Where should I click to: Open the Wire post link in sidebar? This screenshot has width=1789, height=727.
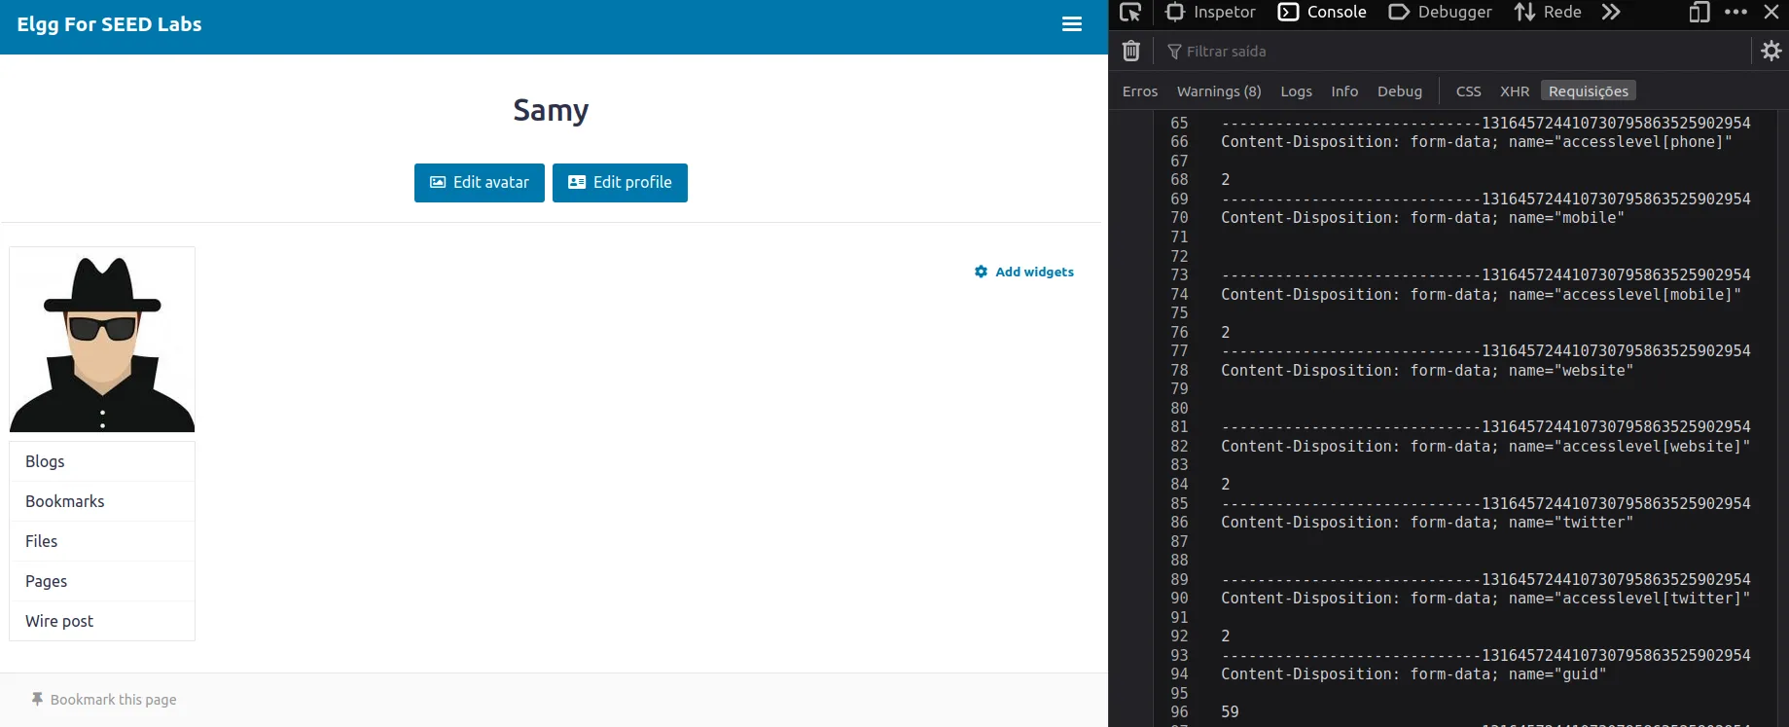pyautogui.click(x=59, y=621)
